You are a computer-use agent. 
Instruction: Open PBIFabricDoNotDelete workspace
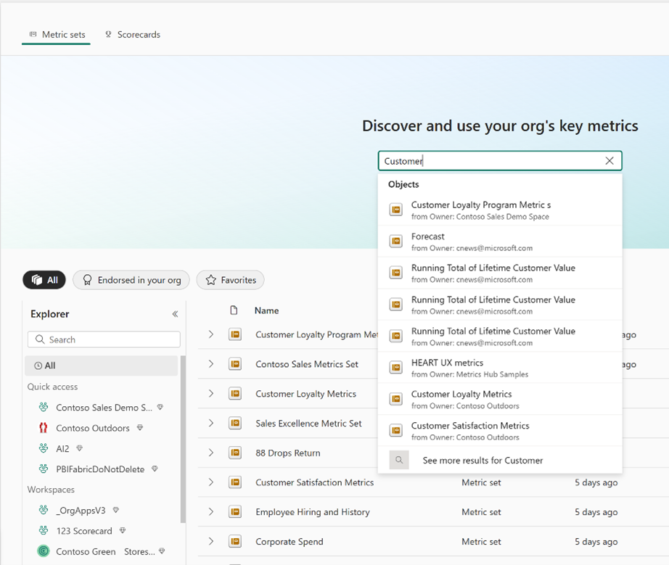pos(100,469)
